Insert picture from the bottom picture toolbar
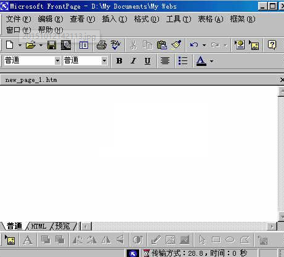 click(x=10, y=240)
